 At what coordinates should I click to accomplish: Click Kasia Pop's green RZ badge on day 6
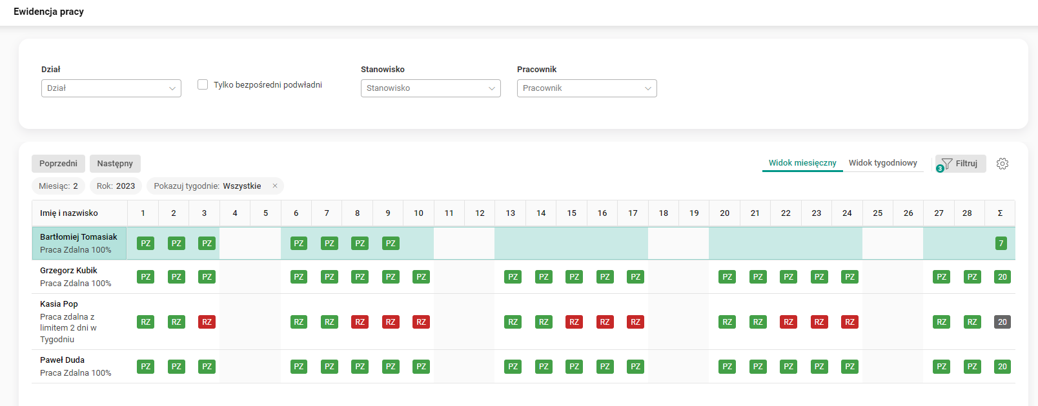pos(298,322)
